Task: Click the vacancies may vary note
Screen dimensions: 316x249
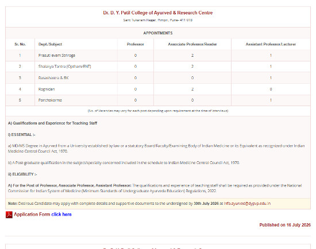Action: point(158,111)
